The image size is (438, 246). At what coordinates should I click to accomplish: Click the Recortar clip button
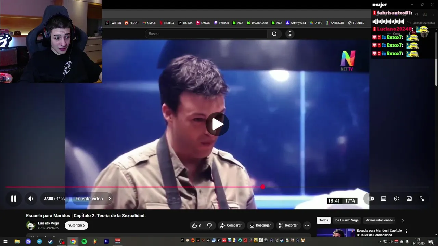coord(288,225)
